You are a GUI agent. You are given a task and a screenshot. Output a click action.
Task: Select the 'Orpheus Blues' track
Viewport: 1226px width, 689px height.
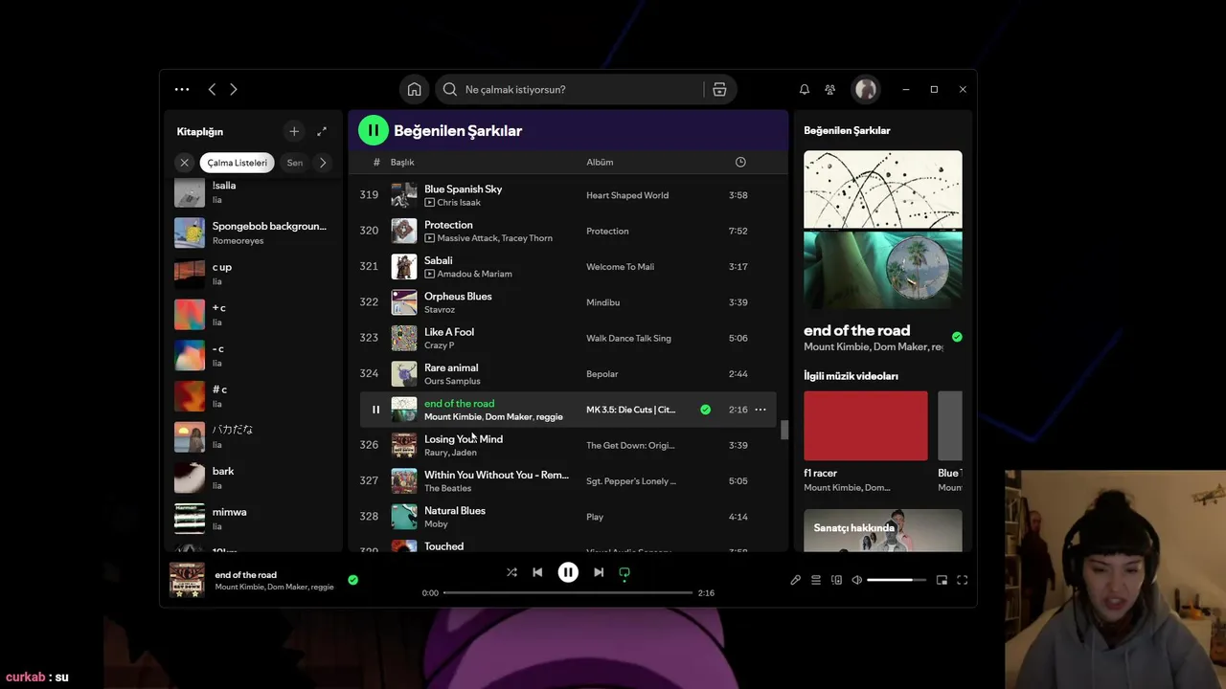pos(568,302)
